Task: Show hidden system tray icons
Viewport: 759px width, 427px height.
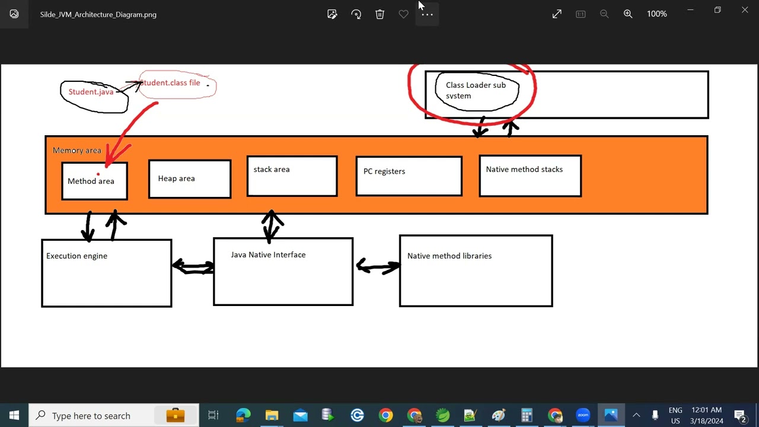Action: pyautogui.click(x=636, y=415)
